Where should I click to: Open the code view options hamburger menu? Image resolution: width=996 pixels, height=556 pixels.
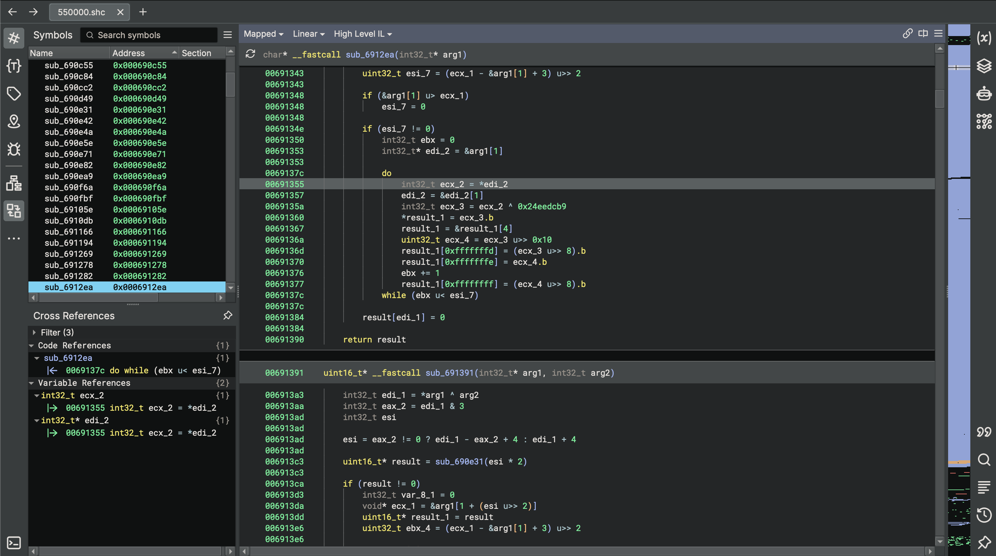click(938, 34)
